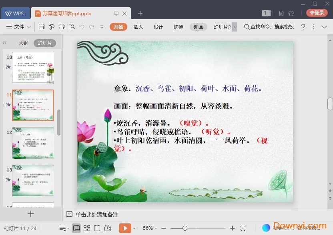
Task: Click animation star icon beside slide 13
Action: [8, 179]
